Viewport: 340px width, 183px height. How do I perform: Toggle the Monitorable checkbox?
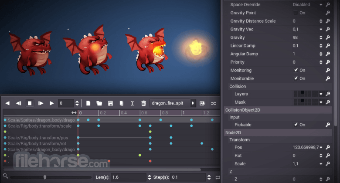pyautogui.click(x=296, y=78)
